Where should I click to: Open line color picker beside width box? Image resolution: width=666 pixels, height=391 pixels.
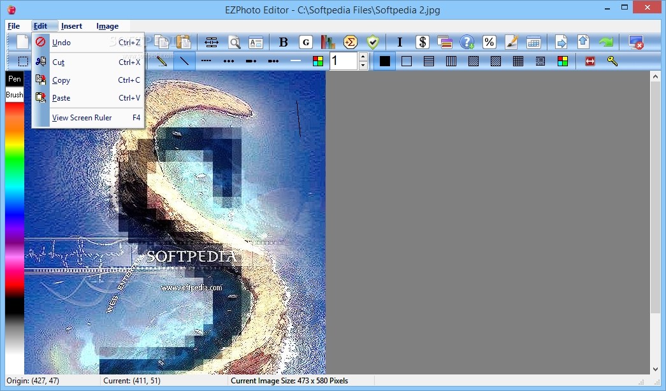318,61
